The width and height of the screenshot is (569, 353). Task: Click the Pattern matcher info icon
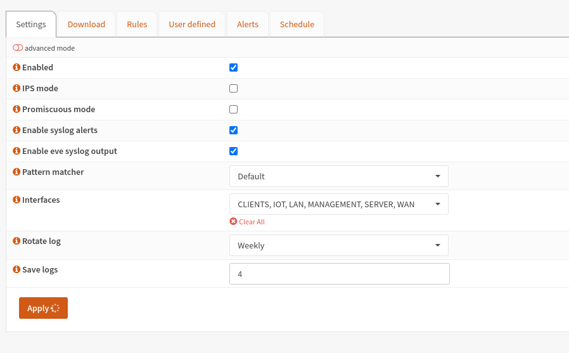click(x=16, y=172)
